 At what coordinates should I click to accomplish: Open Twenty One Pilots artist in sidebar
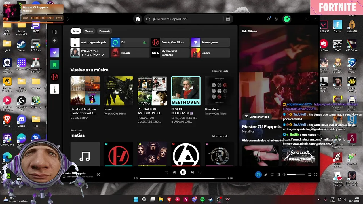(55, 77)
